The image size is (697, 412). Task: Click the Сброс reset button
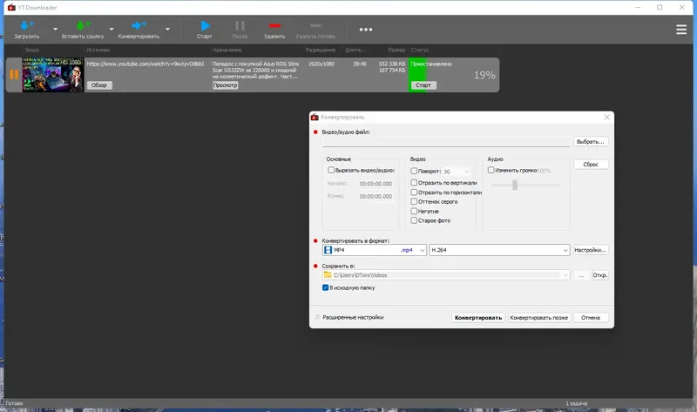(591, 164)
